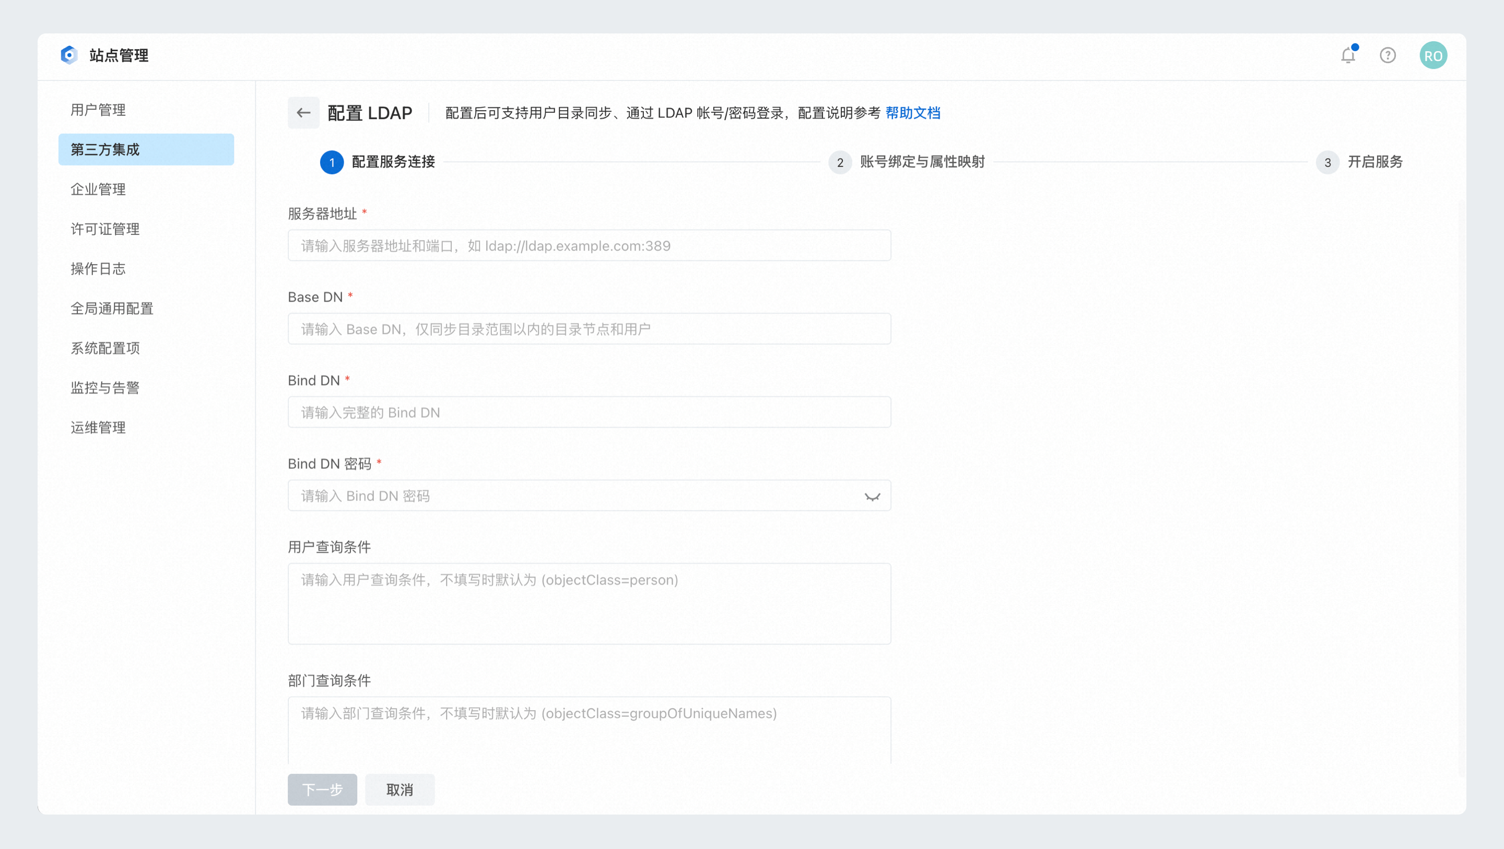Screen dimensions: 1504x849
Task: Click the 配置 LDAP heading
Action: tap(370, 113)
